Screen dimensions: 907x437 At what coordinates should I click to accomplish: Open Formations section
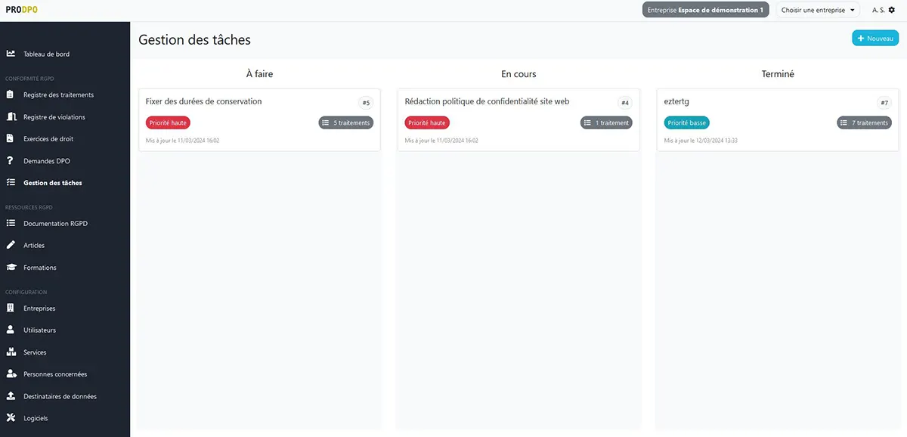40,268
